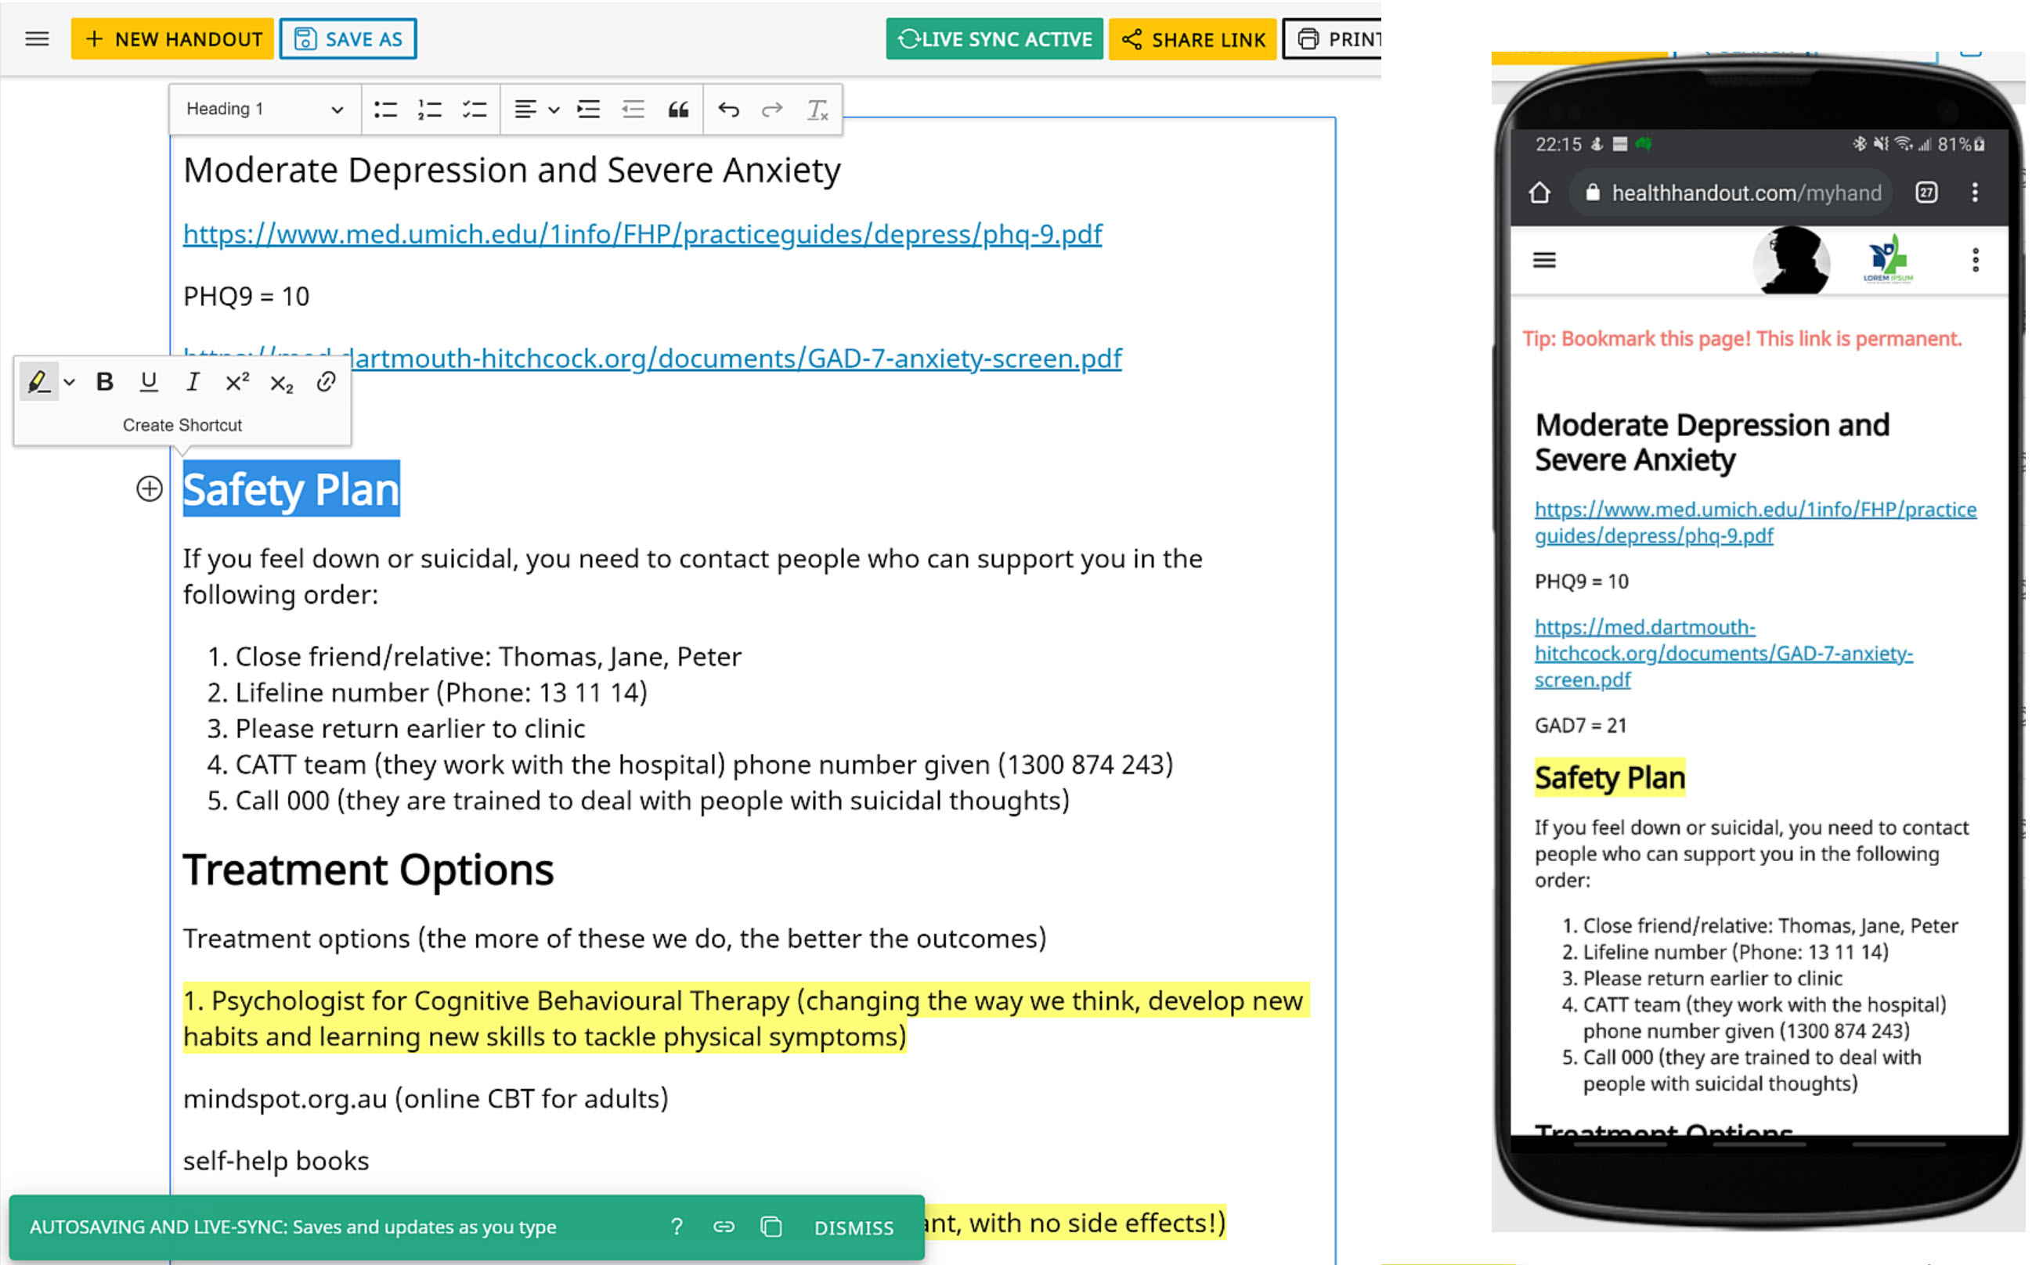Apply subscript formatting
The height and width of the screenshot is (1265, 2032).
[x=282, y=382]
